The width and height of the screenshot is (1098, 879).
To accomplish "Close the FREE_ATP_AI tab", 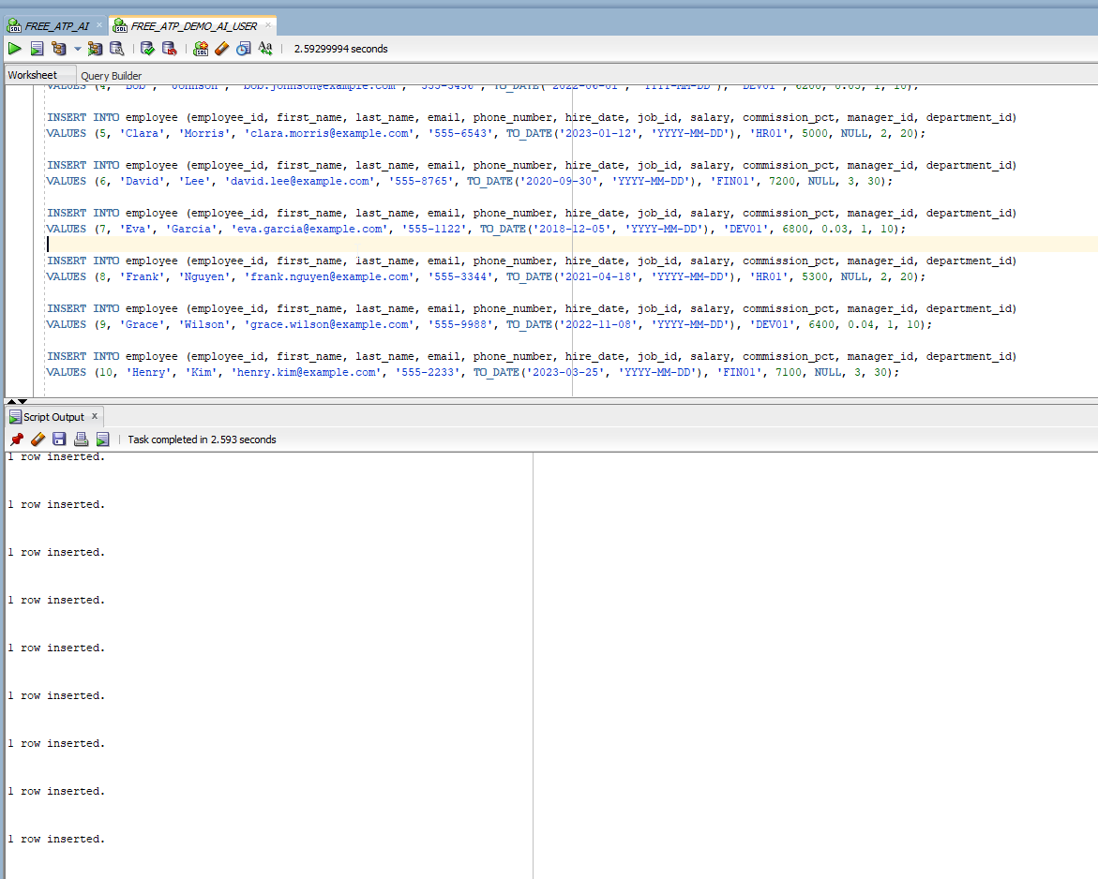I will tap(98, 25).
